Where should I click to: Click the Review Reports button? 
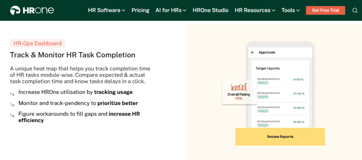(280, 137)
